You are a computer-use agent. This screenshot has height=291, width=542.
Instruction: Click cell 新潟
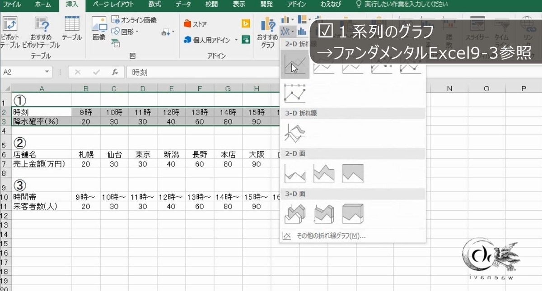click(171, 154)
